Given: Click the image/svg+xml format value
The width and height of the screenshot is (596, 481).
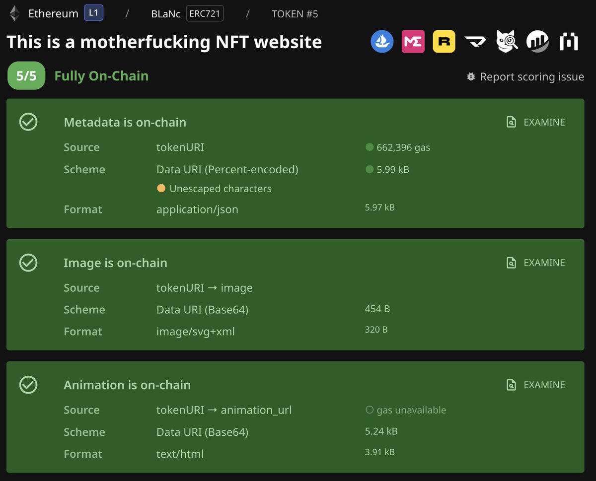Looking at the screenshot, I should (196, 332).
